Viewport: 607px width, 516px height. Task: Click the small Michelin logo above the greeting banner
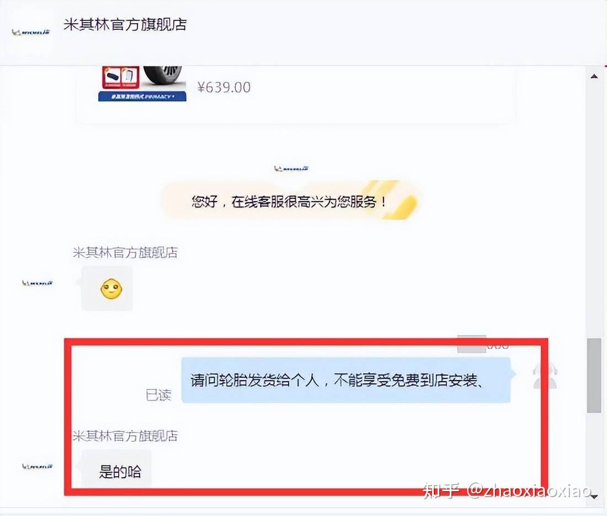tap(291, 169)
